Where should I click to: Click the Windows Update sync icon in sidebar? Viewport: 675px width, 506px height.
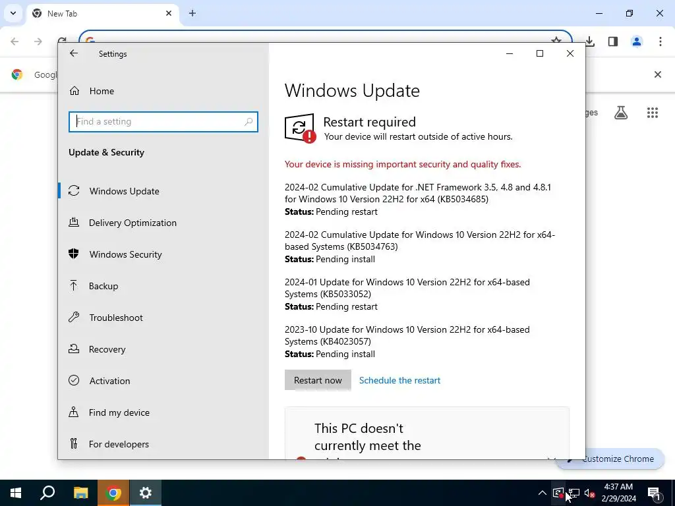point(74,190)
